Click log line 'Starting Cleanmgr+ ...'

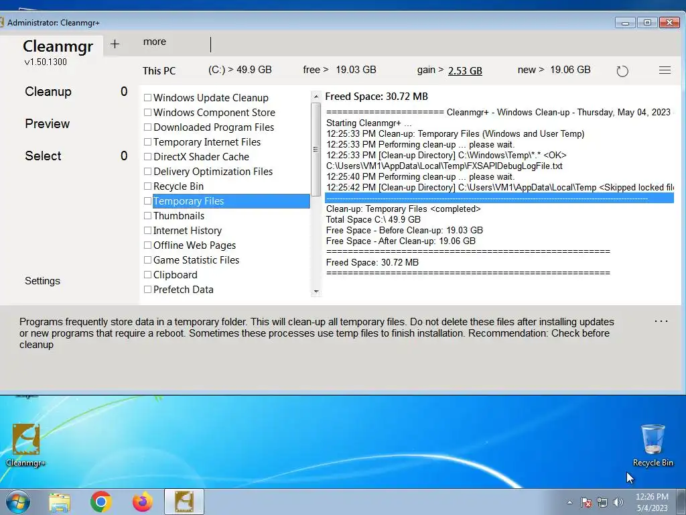click(369, 123)
